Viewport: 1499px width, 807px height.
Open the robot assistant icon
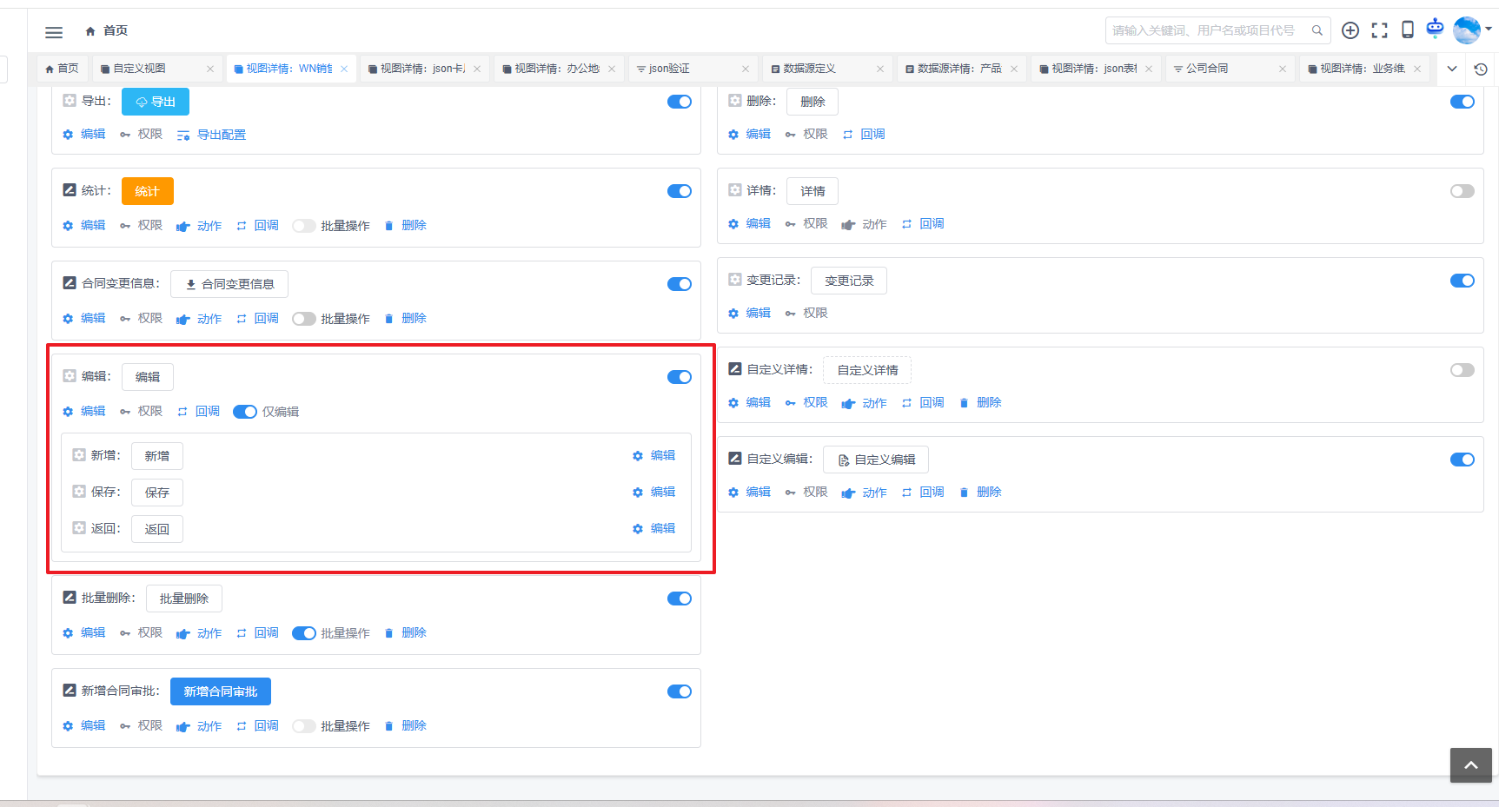tap(1435, 28)
